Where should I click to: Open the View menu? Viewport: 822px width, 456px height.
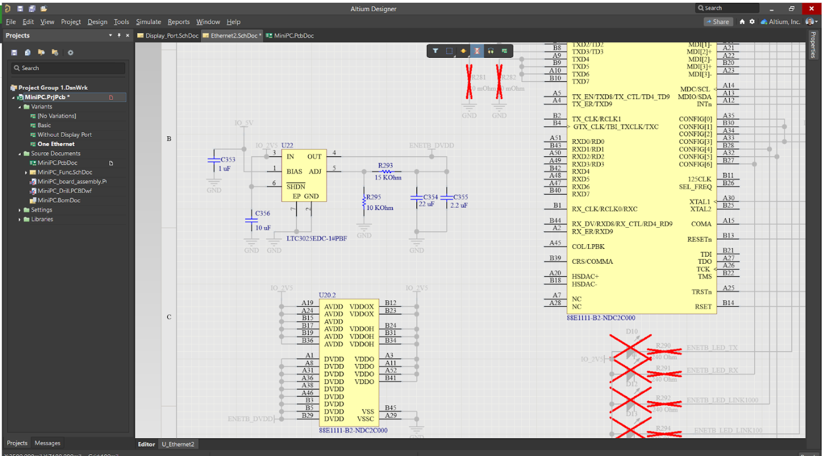(x=47, y=22)
